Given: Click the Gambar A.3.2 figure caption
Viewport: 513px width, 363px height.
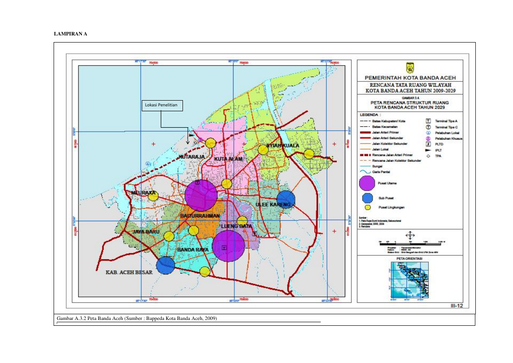Looking at the screenshot, I should click(137, 318).
